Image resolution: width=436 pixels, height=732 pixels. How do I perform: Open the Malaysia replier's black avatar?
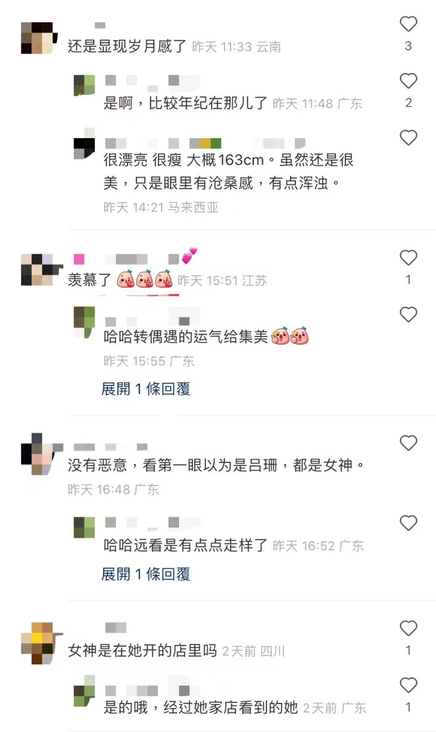(x=84, y=144)
